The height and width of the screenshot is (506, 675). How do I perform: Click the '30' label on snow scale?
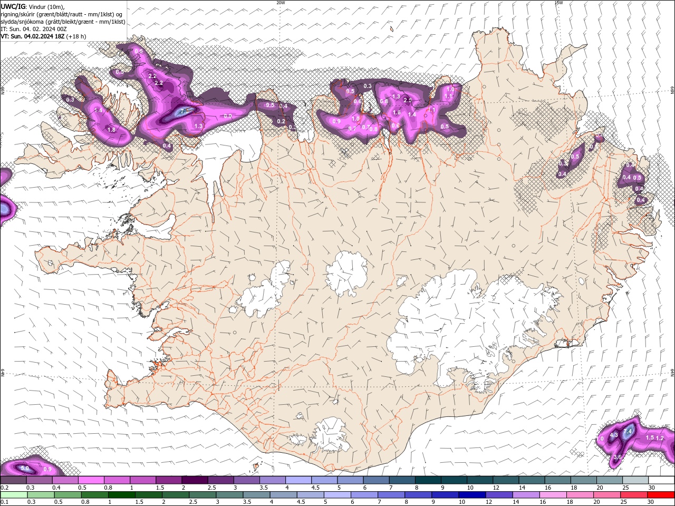[652, 488]
